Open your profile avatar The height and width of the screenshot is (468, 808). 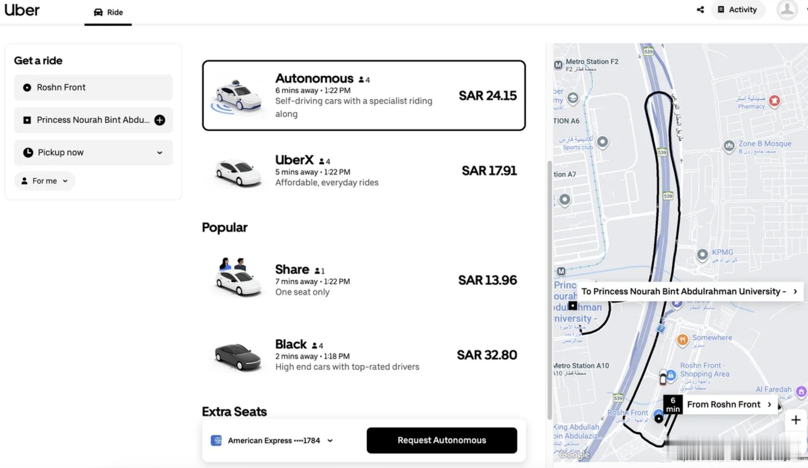(x=787, y=11)
